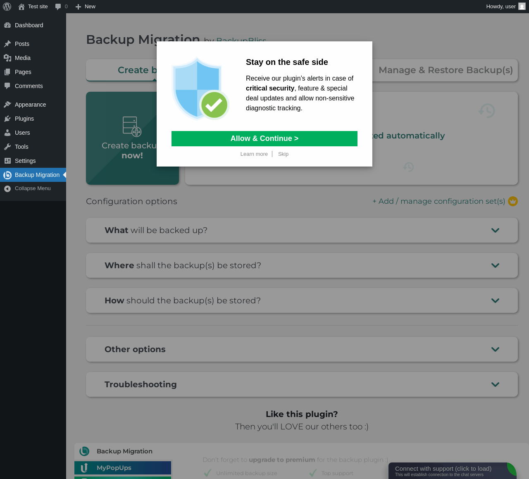Select the Create backups tab
Viewport: 529px width, 479px height.
[137, 70]
